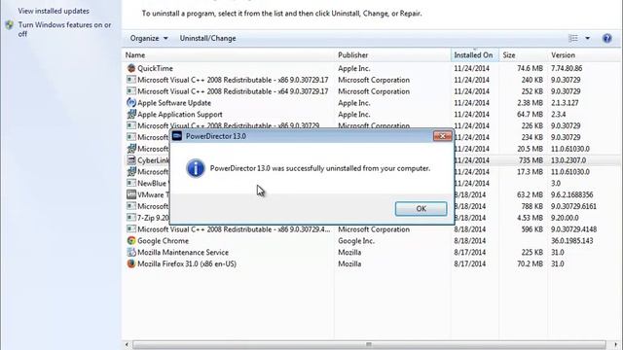The height and width of the screenshot is (350, 623).
Task: Select the Apple Software Update icon
Action: 131,103
